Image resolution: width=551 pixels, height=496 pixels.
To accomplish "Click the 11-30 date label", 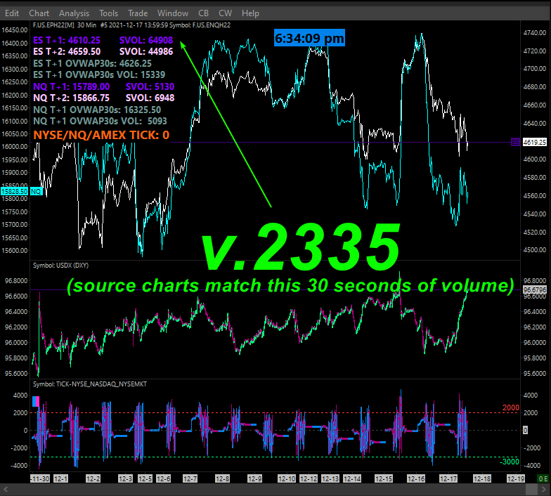I will click(40, 478).
